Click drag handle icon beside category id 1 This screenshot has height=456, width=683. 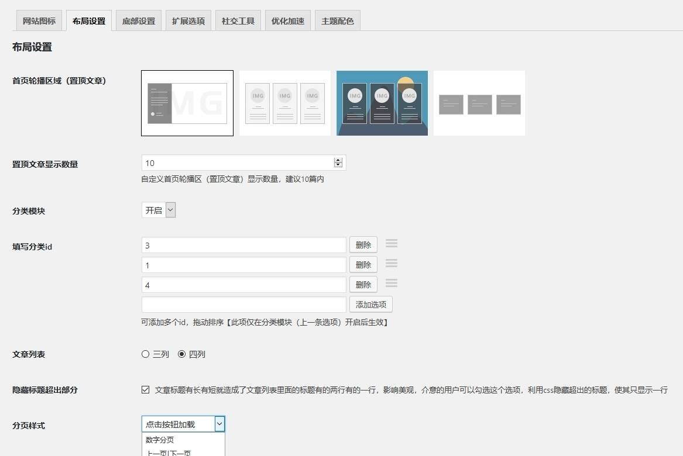coord(392,264)
